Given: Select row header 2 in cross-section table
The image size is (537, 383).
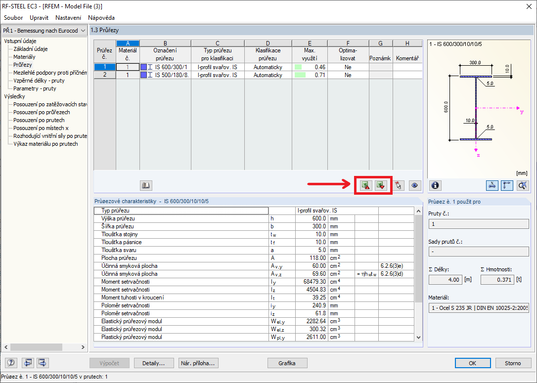Looking at the screenshot, I should 105,75.
